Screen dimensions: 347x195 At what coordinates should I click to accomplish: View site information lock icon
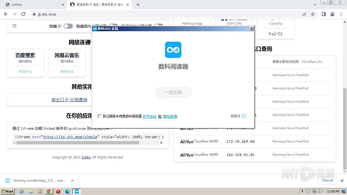coord(34,14)
